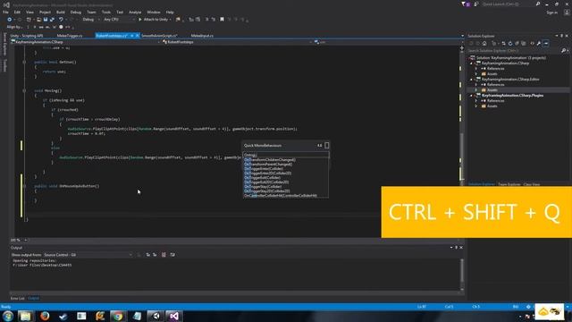Collapse the KeyframingAnimation.CSharp.Plugins project node

[471, 96]
